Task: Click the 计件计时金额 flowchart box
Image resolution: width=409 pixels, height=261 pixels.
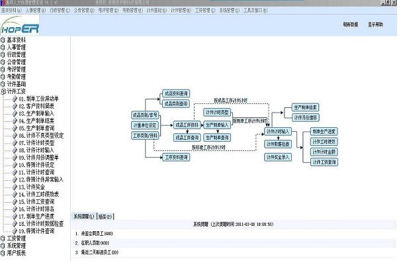Action: [324, 152]
